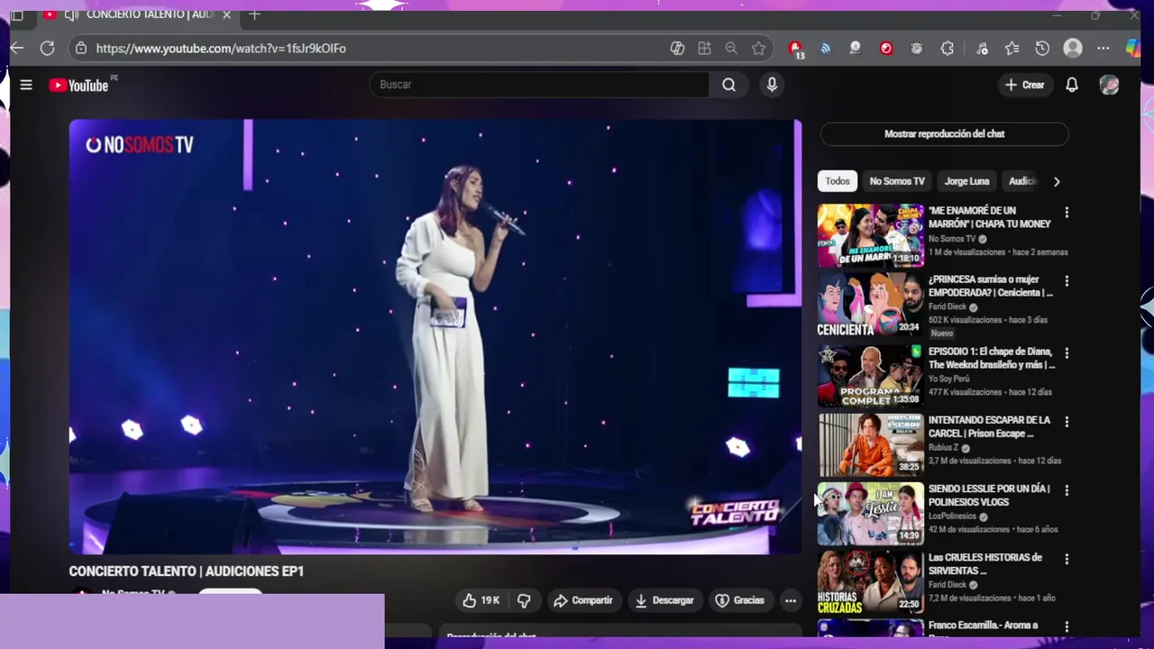This screenshot has height=649, width=1154.
Task: Open options for EPISODIO 1 video
Action: 1067,353
